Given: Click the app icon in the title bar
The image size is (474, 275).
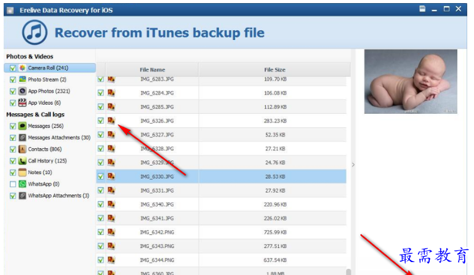Looking at the screenshot, I should (x=10, y=10).
